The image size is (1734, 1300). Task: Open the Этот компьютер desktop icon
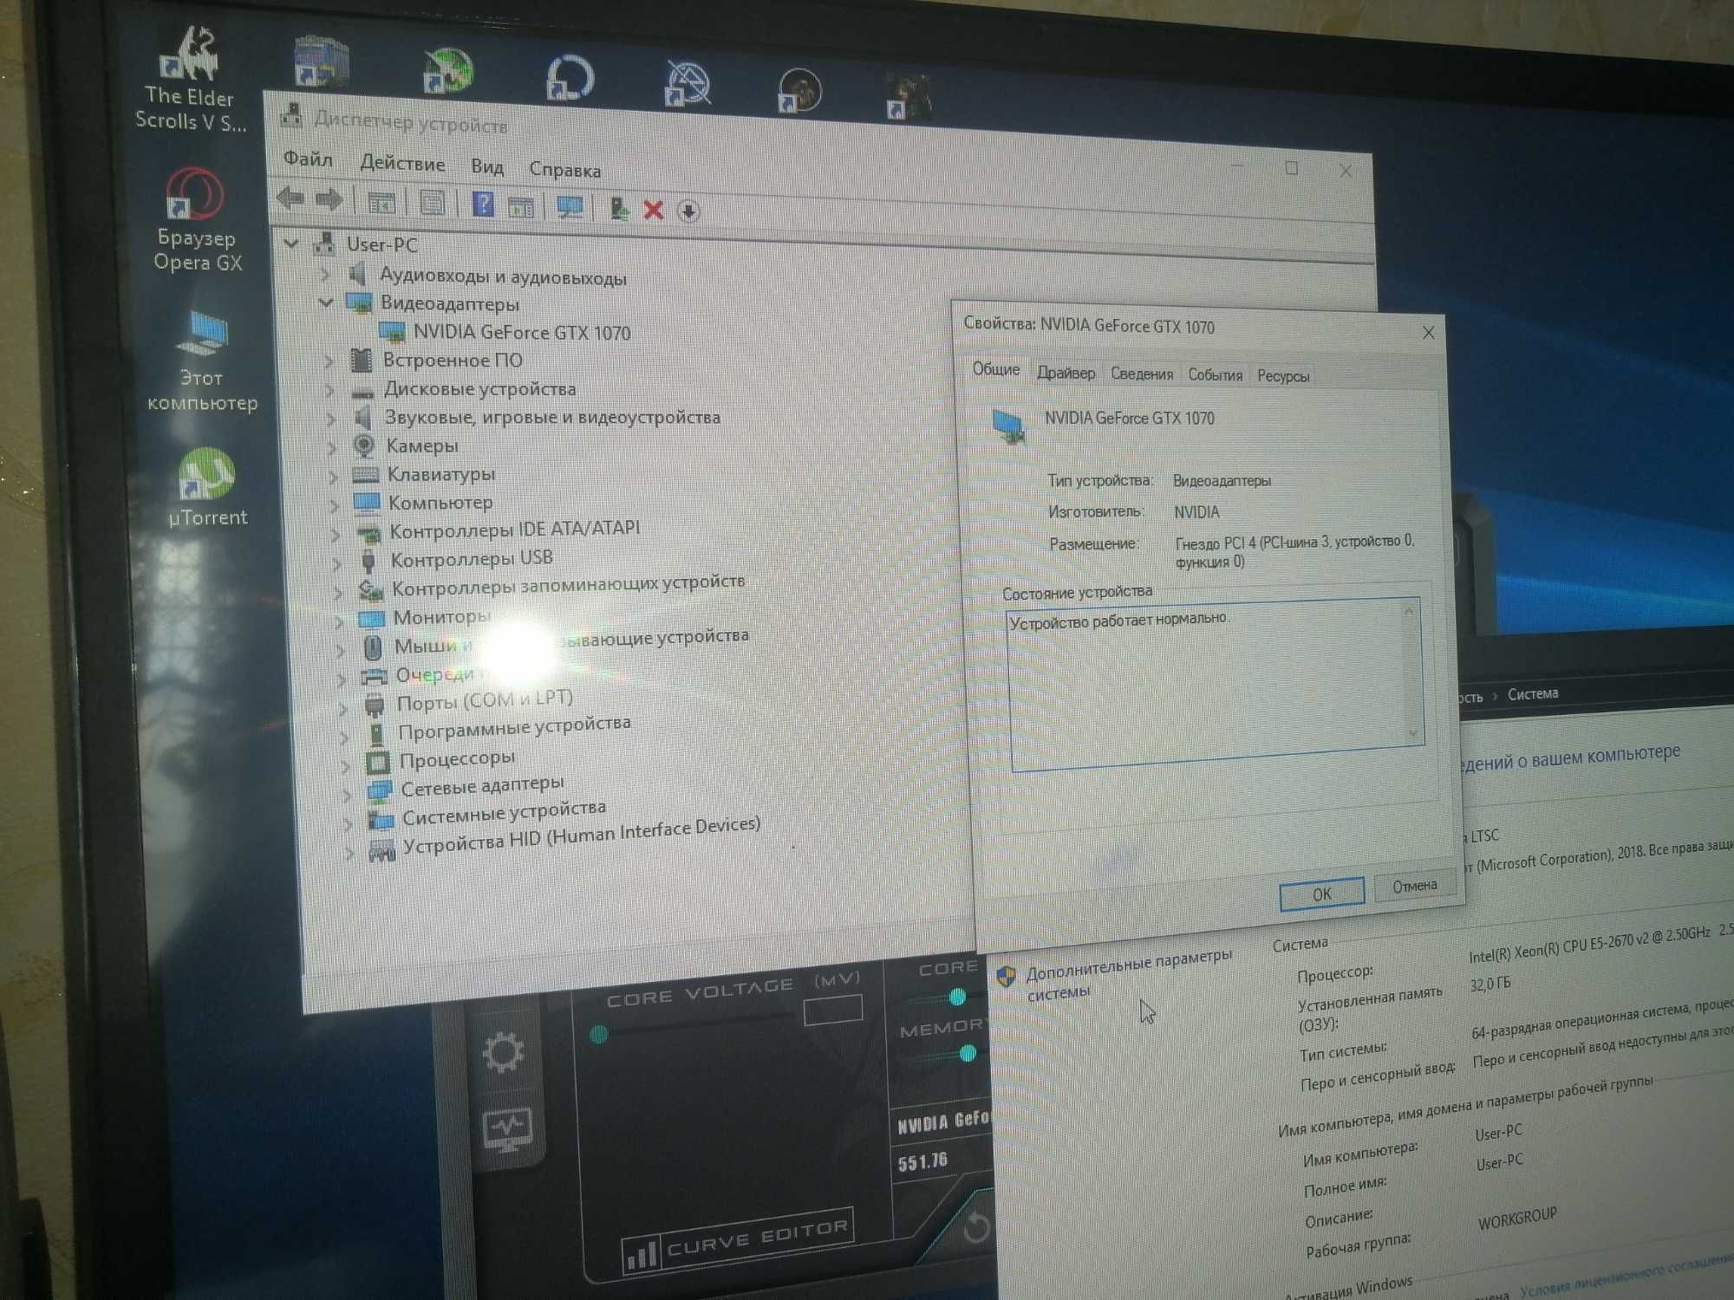pos(202,362)
